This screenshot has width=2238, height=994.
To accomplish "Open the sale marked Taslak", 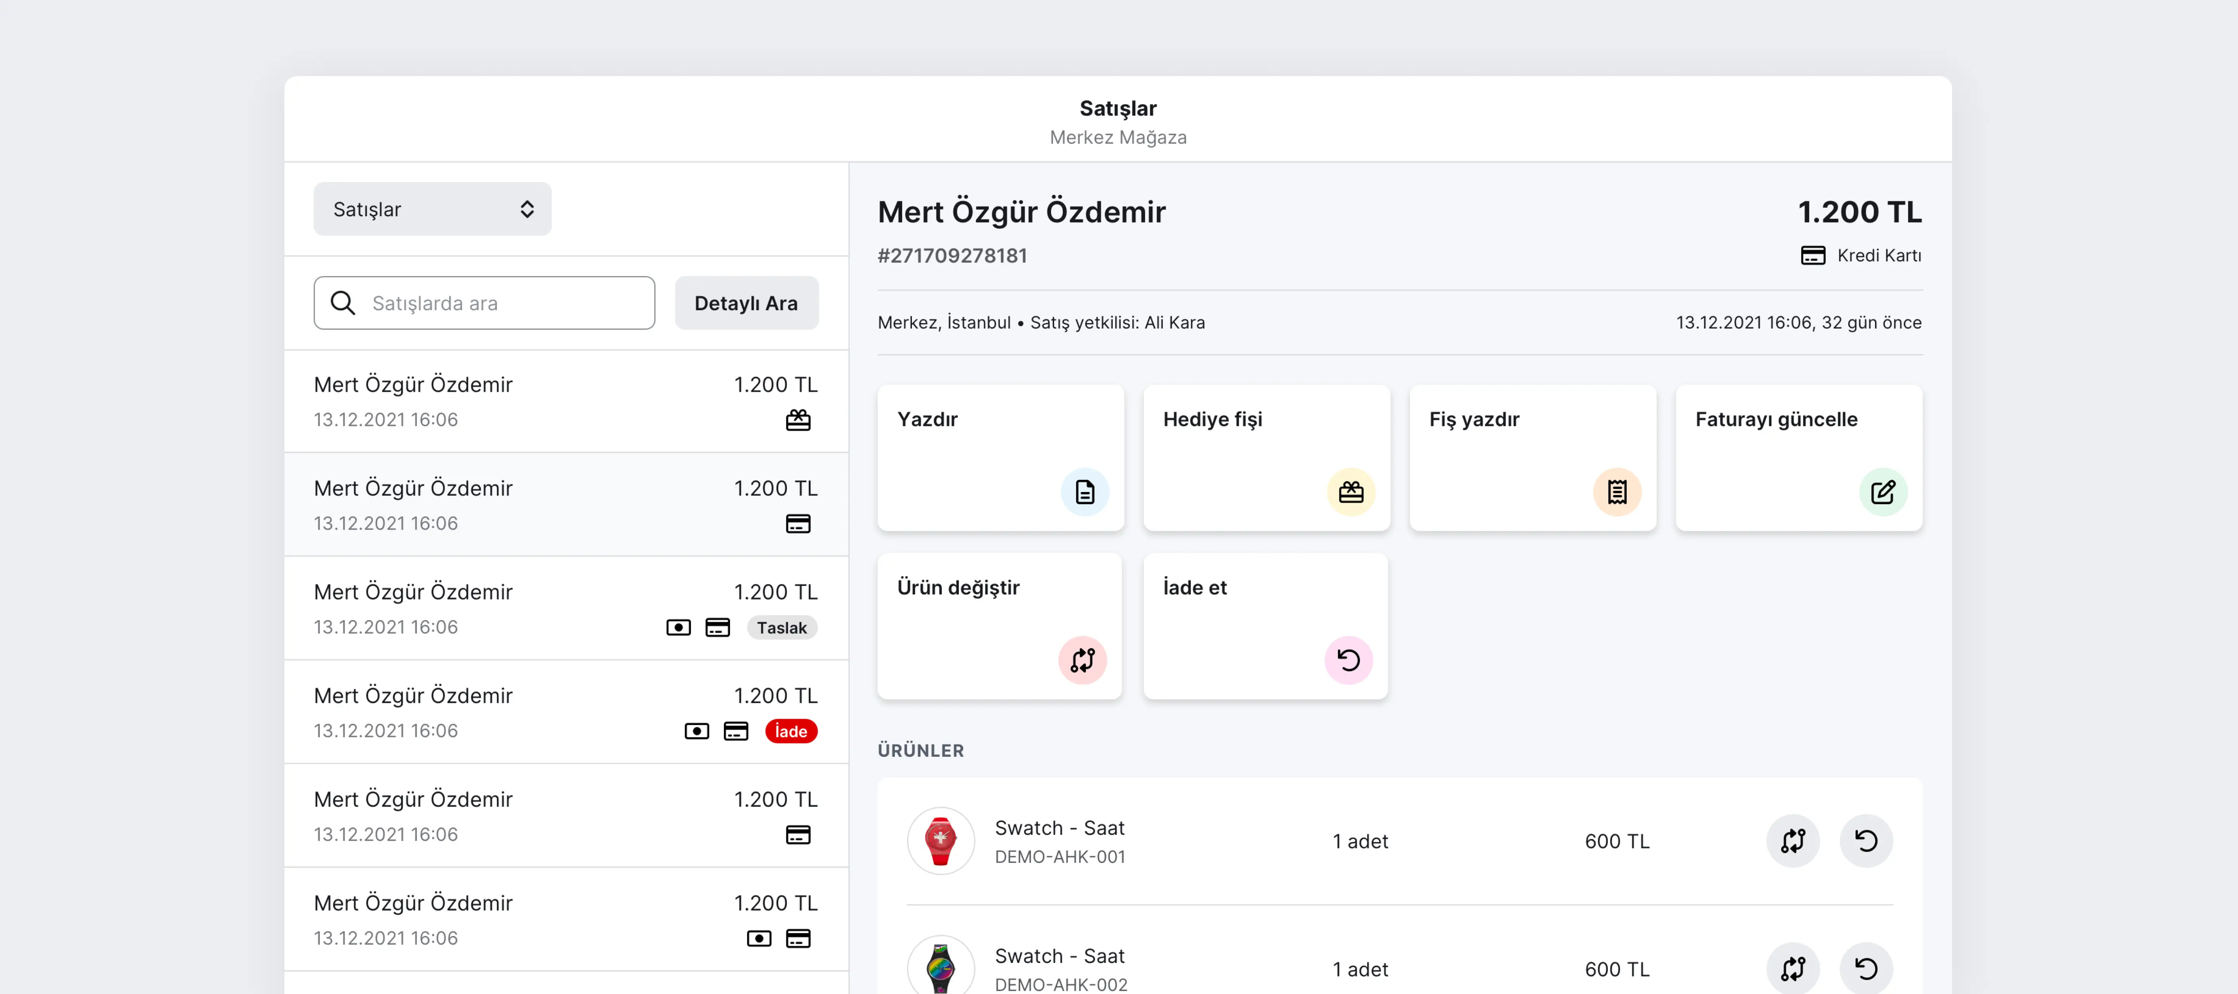I will pyautogui.click(x=566, y=608).
